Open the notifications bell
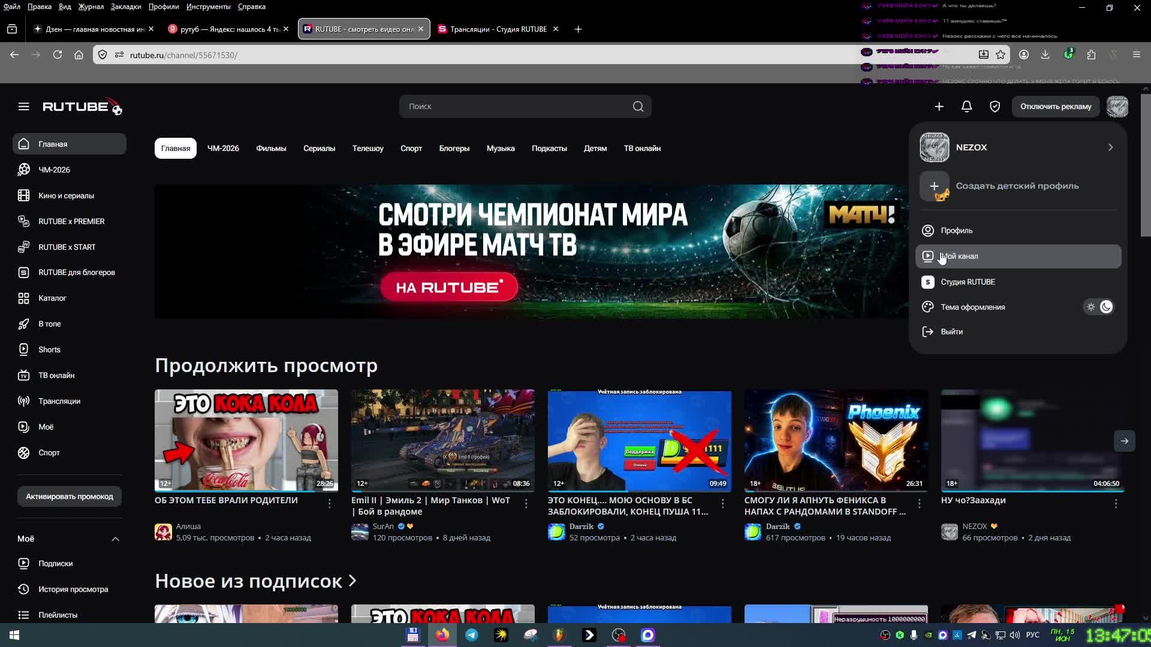 tap(966, 107)
